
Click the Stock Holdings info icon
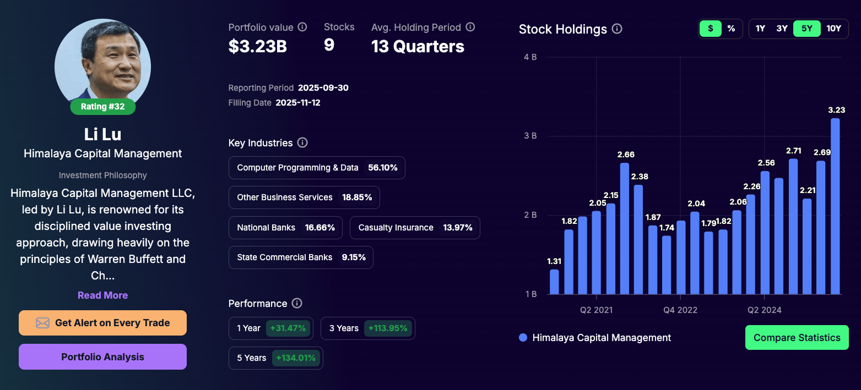[618, 29]
